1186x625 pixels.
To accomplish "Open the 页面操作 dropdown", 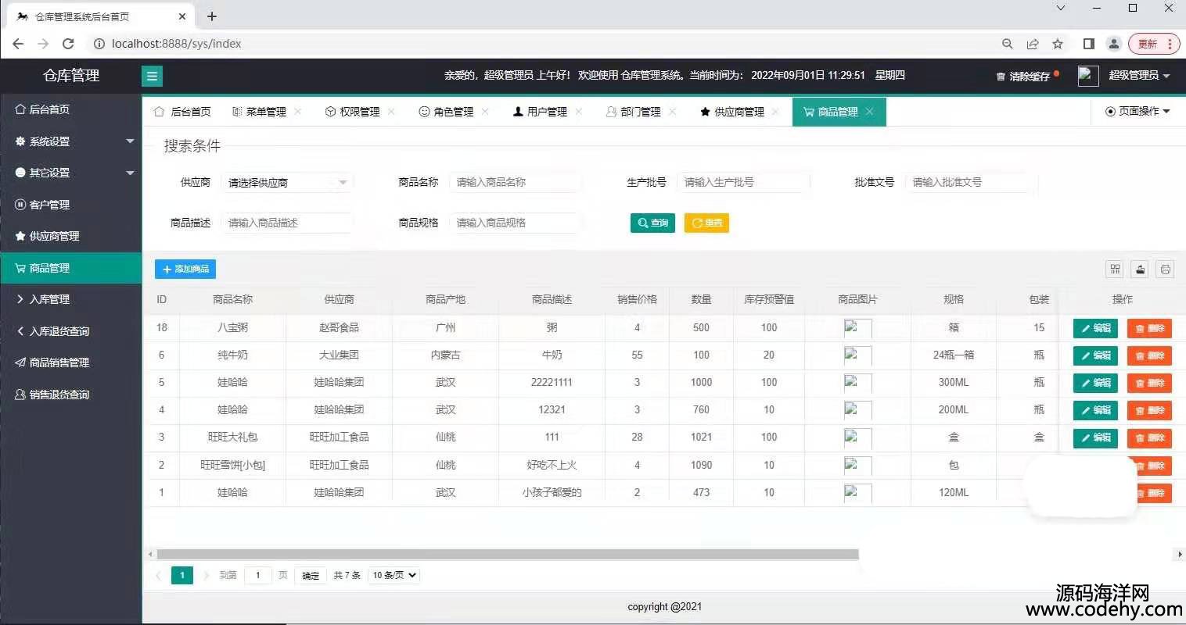I will coord(1137,112).
